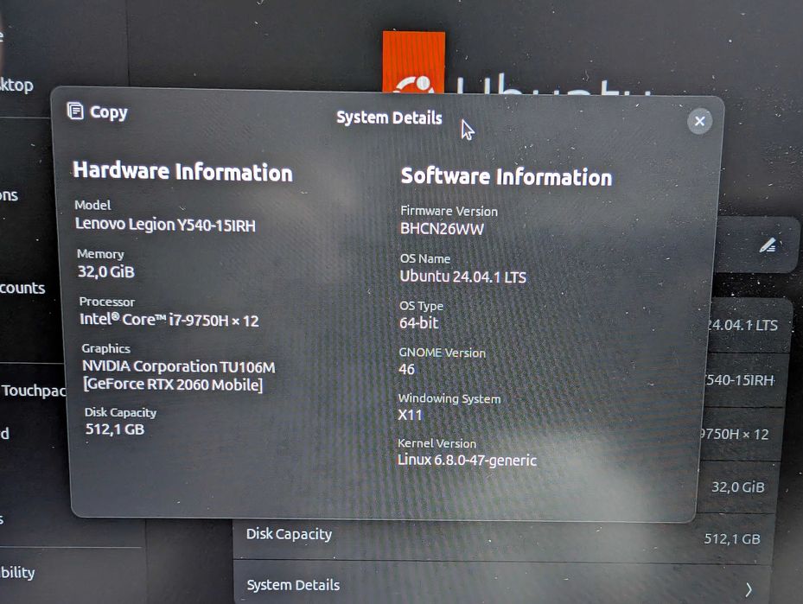Click the BHCN26WW firmware version

442,228
